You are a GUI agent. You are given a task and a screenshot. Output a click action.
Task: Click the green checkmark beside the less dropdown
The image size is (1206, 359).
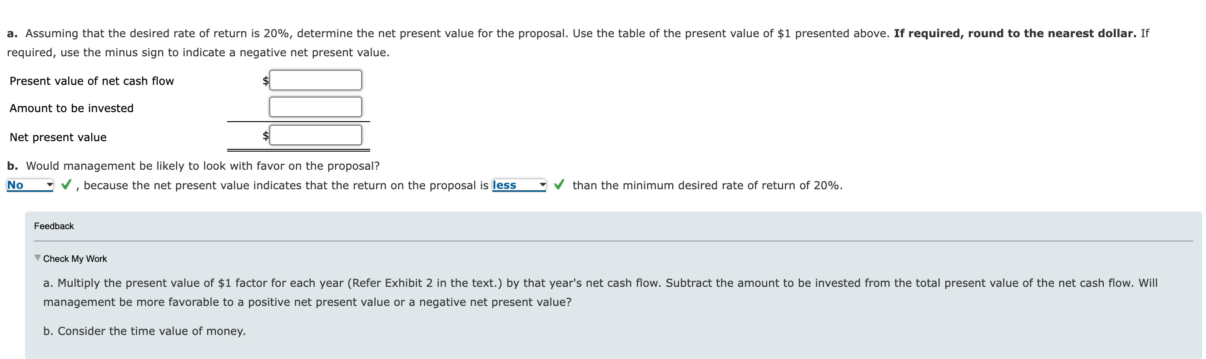tap(558, 185)
